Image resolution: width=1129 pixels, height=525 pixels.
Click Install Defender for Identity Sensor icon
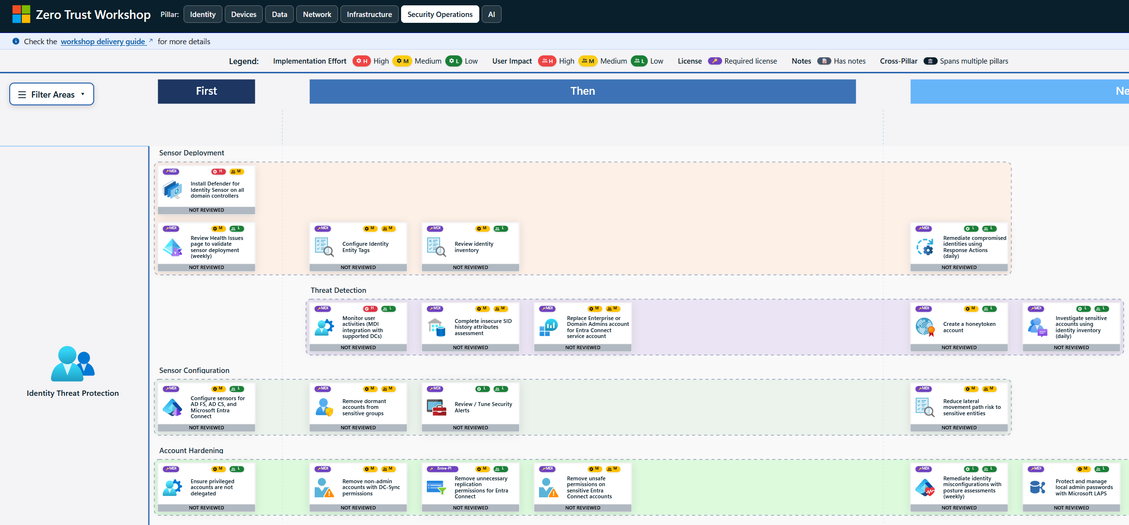click(172, 189)
